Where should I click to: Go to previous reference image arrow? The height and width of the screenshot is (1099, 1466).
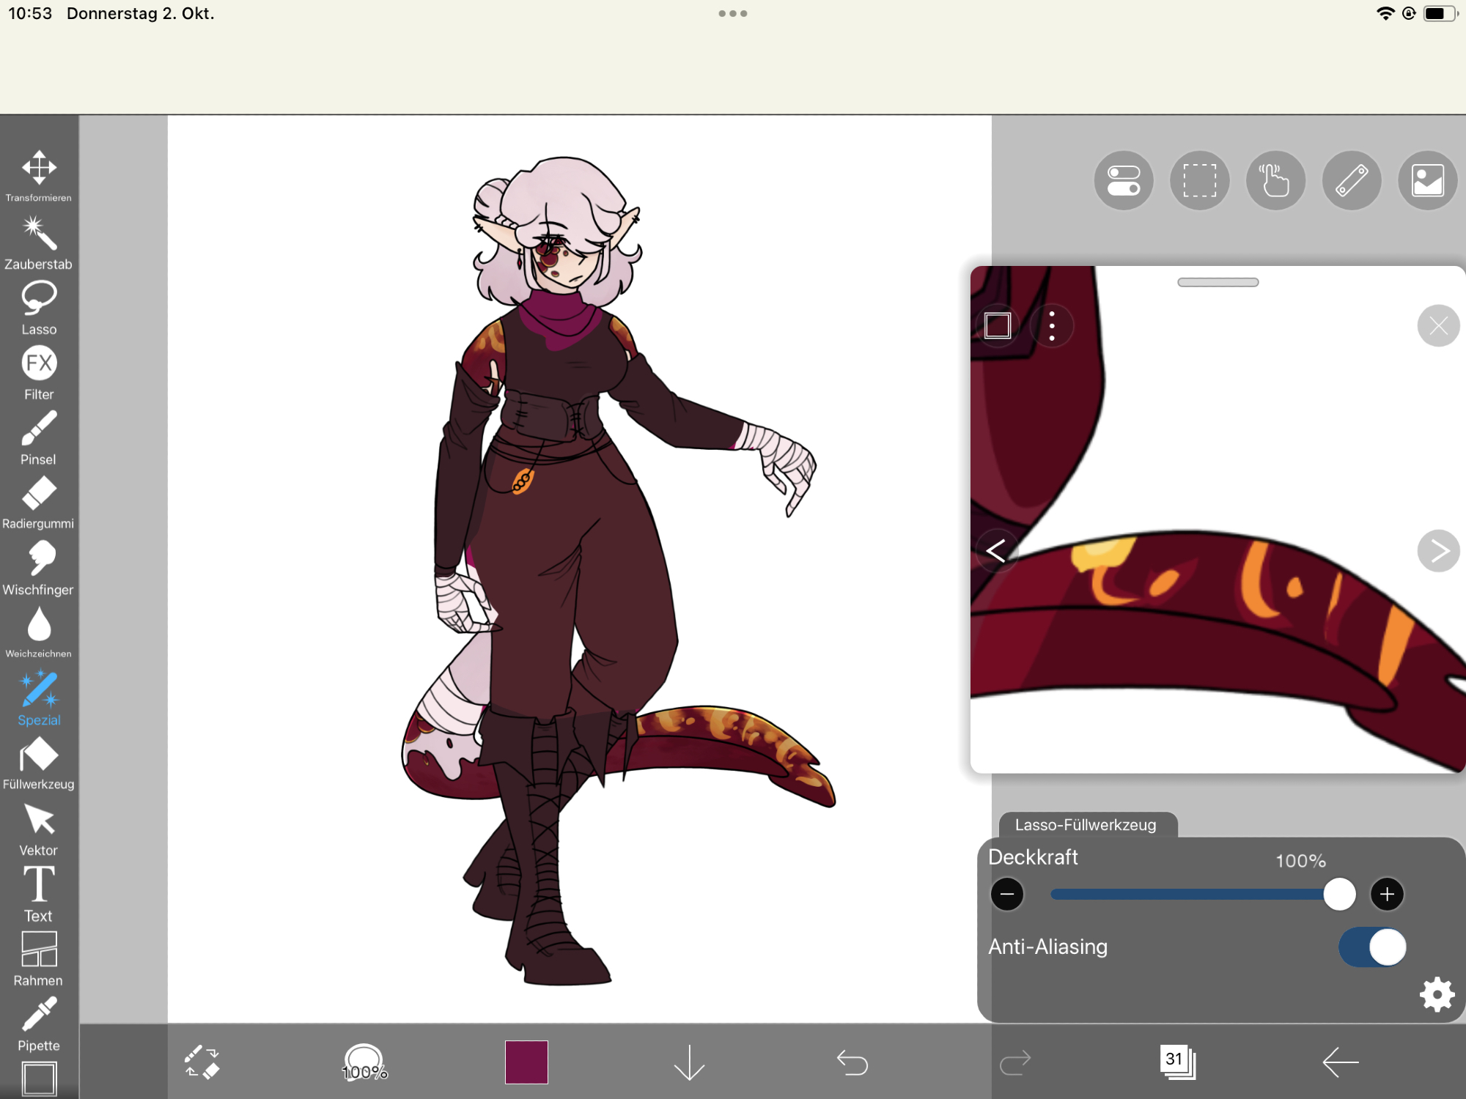995,550
